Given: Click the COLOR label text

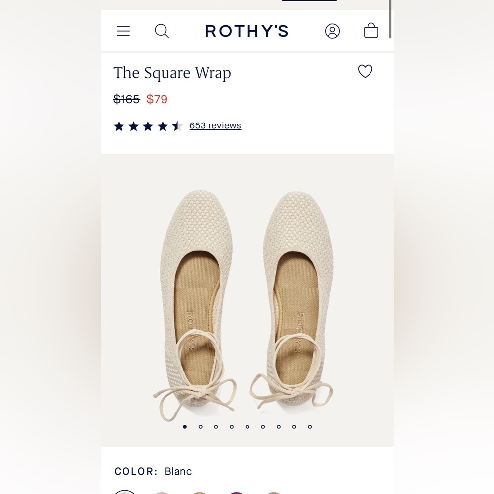Looking at the screenshot, I should tap(134, 471).
